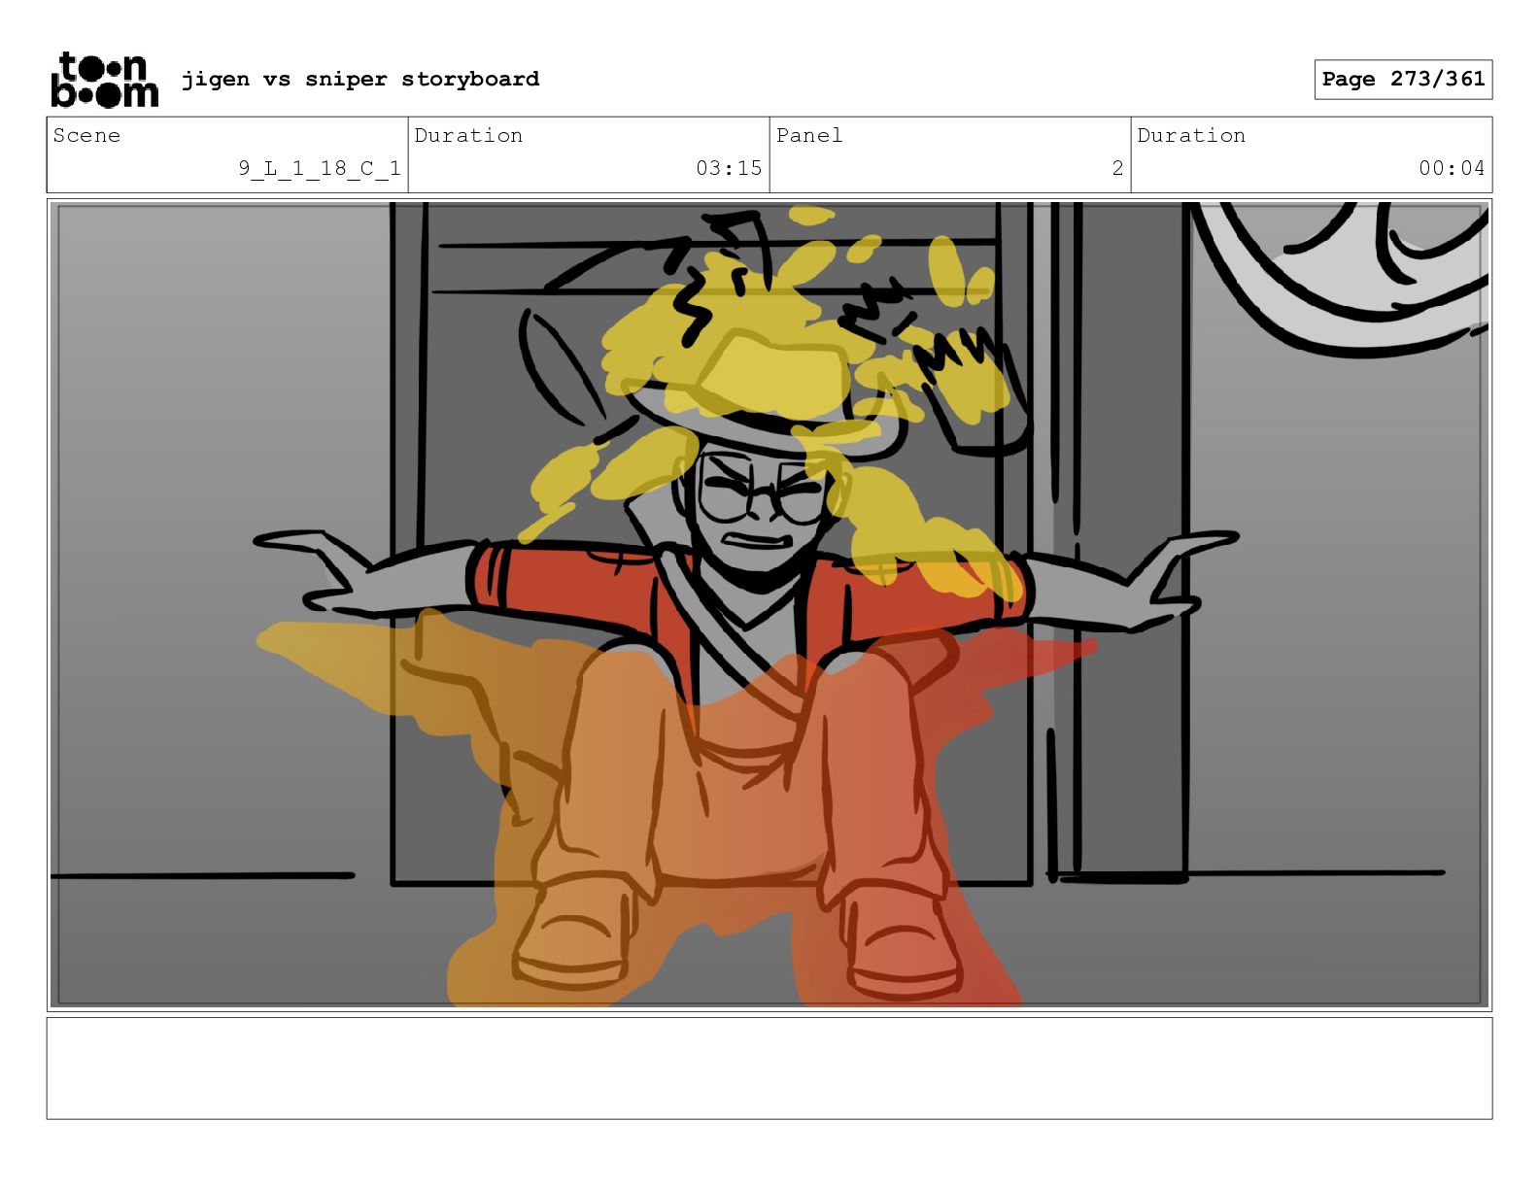The image size is (1539, 1189).
Task: Click scene duration value '03:15'
Action: click(x=729, y=168)
